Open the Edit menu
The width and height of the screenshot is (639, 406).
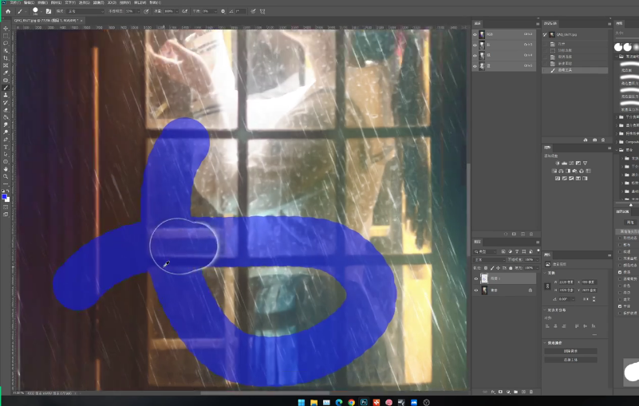29,2
